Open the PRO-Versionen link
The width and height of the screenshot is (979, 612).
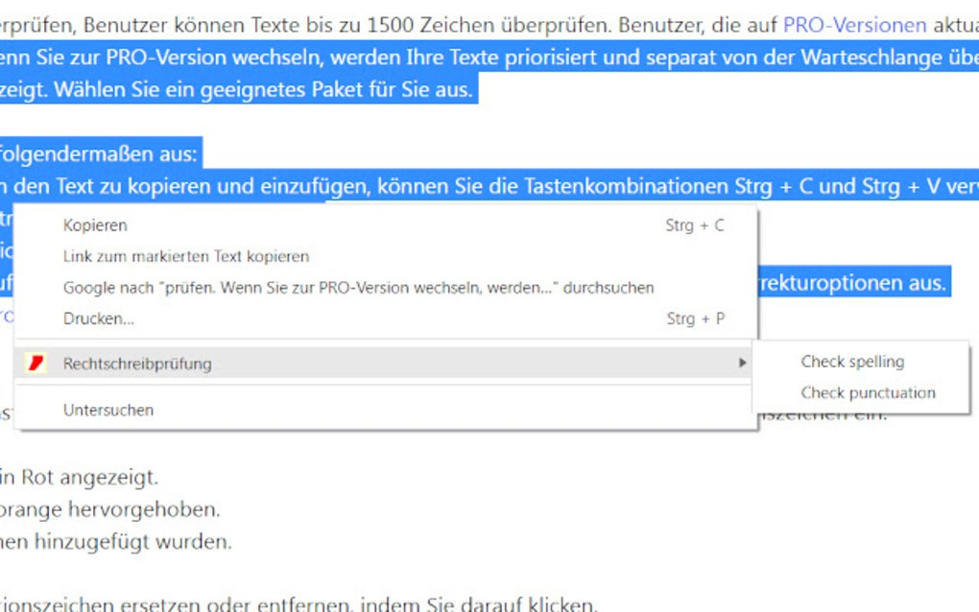click(854, 25)
